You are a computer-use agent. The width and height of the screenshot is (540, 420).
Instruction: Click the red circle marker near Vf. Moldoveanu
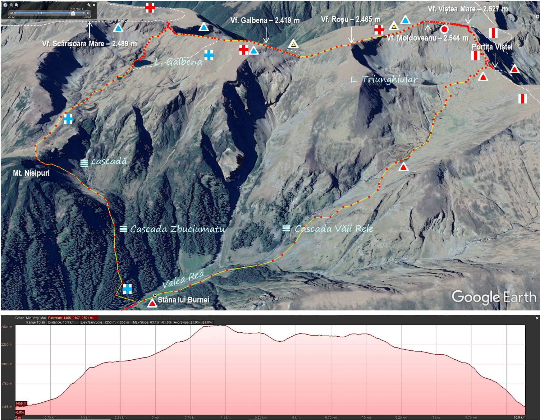[x=444, y=29]
